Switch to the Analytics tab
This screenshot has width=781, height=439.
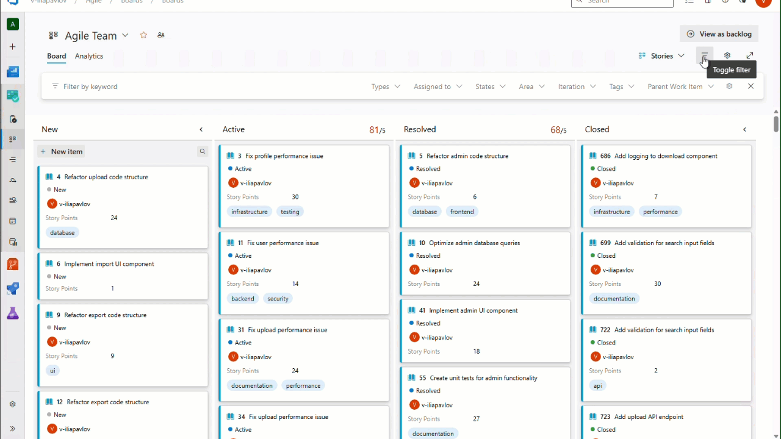click(88, 55)
